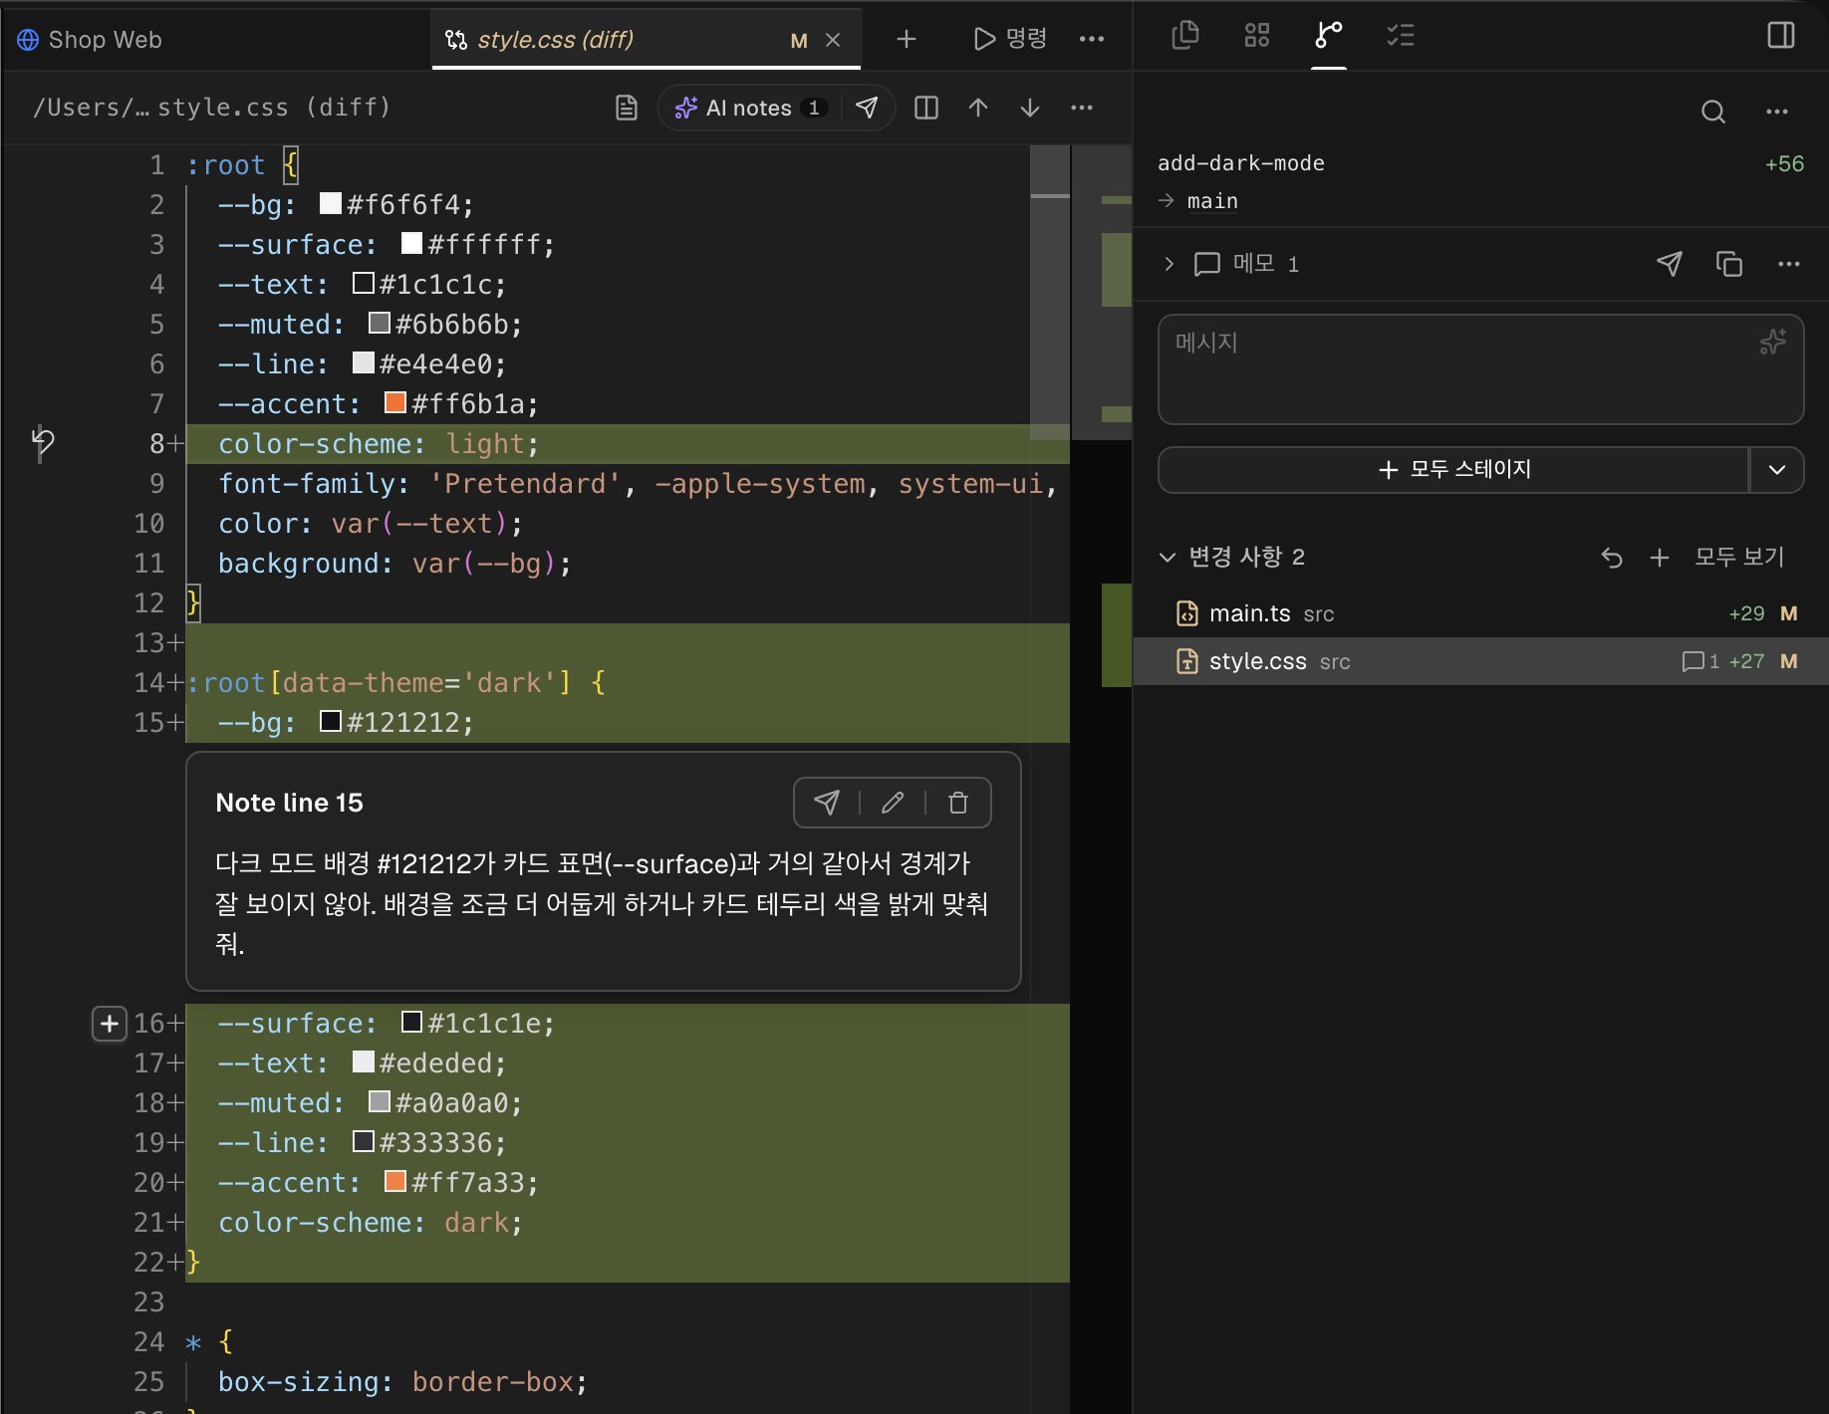The height and width of the screenshot is (1414, 1829).
Task: Add a note on line 16
Action: click(x=109, y=1024)
